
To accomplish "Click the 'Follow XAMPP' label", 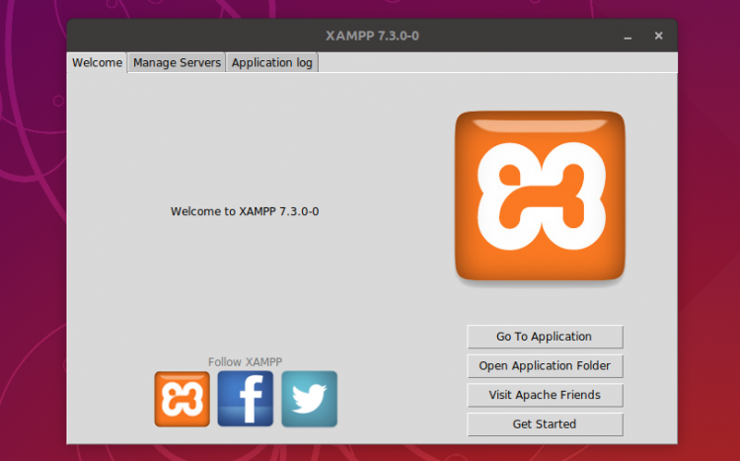I will [x=246, y=362].
